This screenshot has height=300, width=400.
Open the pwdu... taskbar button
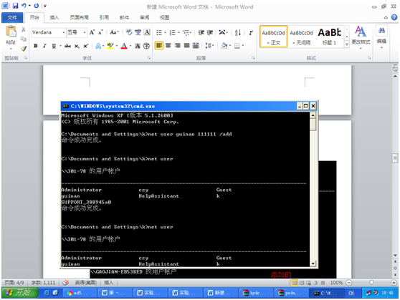pos(290,293)
